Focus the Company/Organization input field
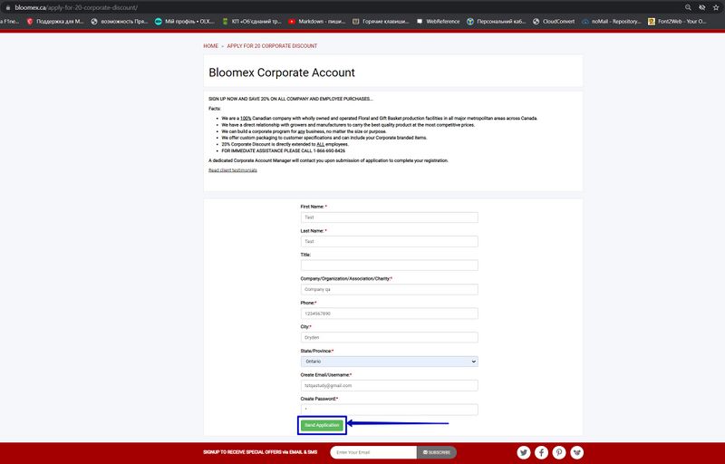 point(390,289)
